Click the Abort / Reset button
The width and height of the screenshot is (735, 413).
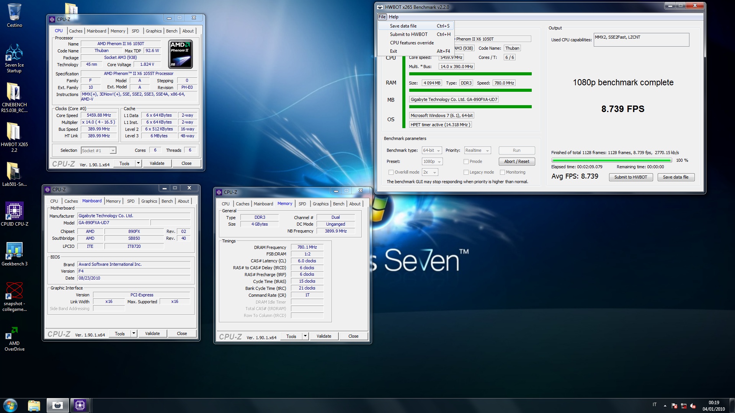[x=516, y=161]
